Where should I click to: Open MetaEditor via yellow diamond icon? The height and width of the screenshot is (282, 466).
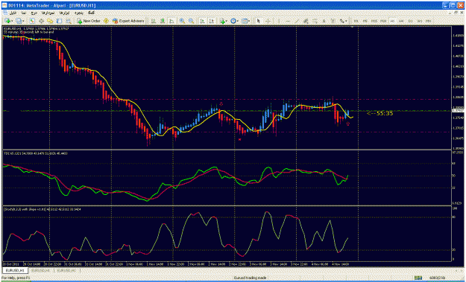click(106, 21)
